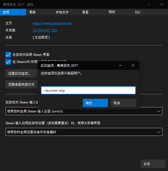
Task: Click 取消 to cancel launch options
Action: (x=123, y=103)
